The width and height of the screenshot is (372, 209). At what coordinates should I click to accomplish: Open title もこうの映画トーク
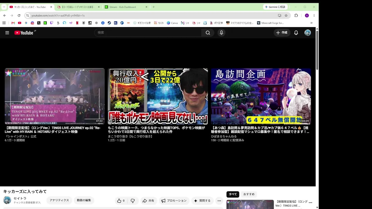pos(156,130)
